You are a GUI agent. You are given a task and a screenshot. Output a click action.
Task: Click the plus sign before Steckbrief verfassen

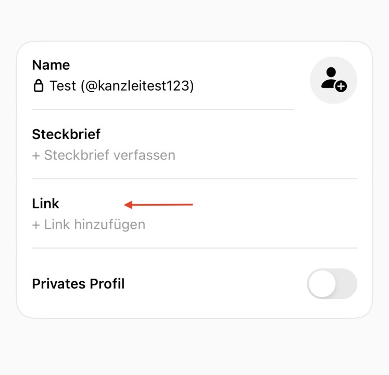(x=36, y=155)
